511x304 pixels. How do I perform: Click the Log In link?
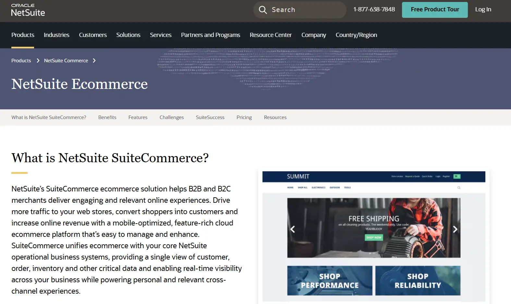483,9
